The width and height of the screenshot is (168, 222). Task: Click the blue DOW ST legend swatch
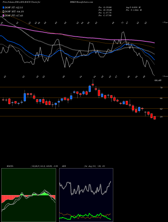tap(3, 7)
